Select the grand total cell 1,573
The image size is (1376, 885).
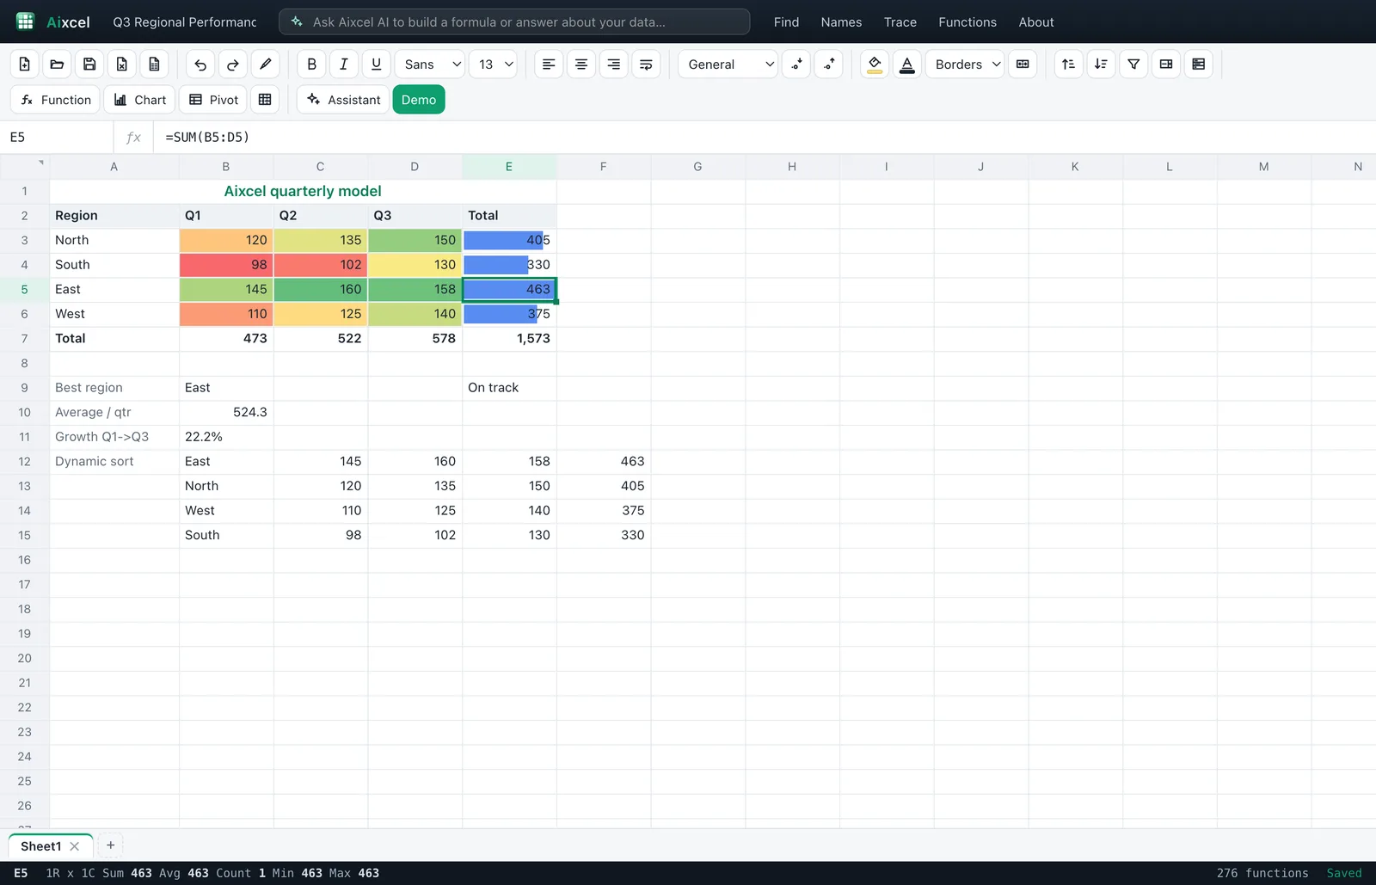pyautogui.click(x=509, y=339)
